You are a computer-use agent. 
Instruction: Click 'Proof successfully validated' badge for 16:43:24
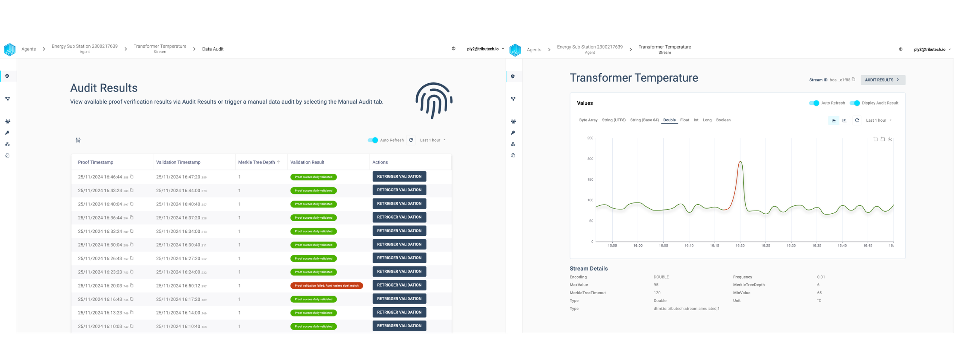[313, 190]
